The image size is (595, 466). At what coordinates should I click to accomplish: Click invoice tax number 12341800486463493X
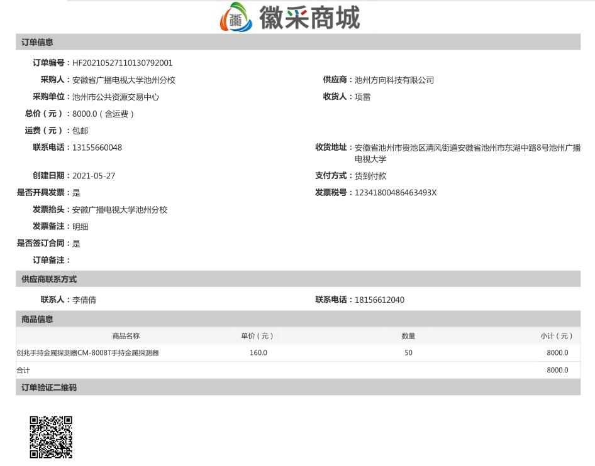click(396, 193)
